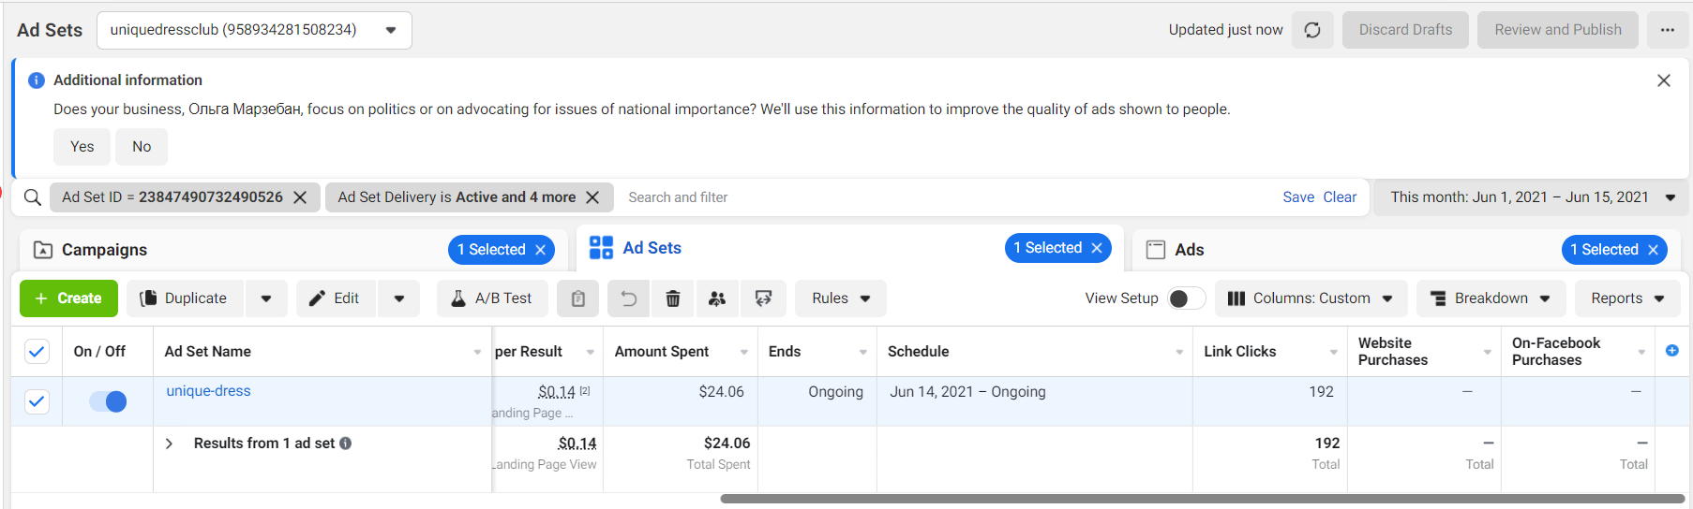Switch to the Ads tab
Screen dimensions: 1693x509
tap(1189, 250)
